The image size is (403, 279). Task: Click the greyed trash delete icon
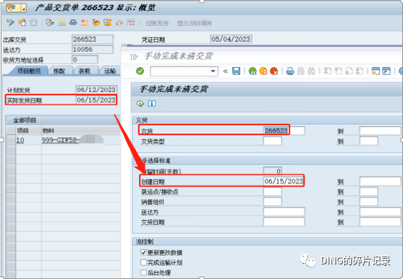point(33,23)
